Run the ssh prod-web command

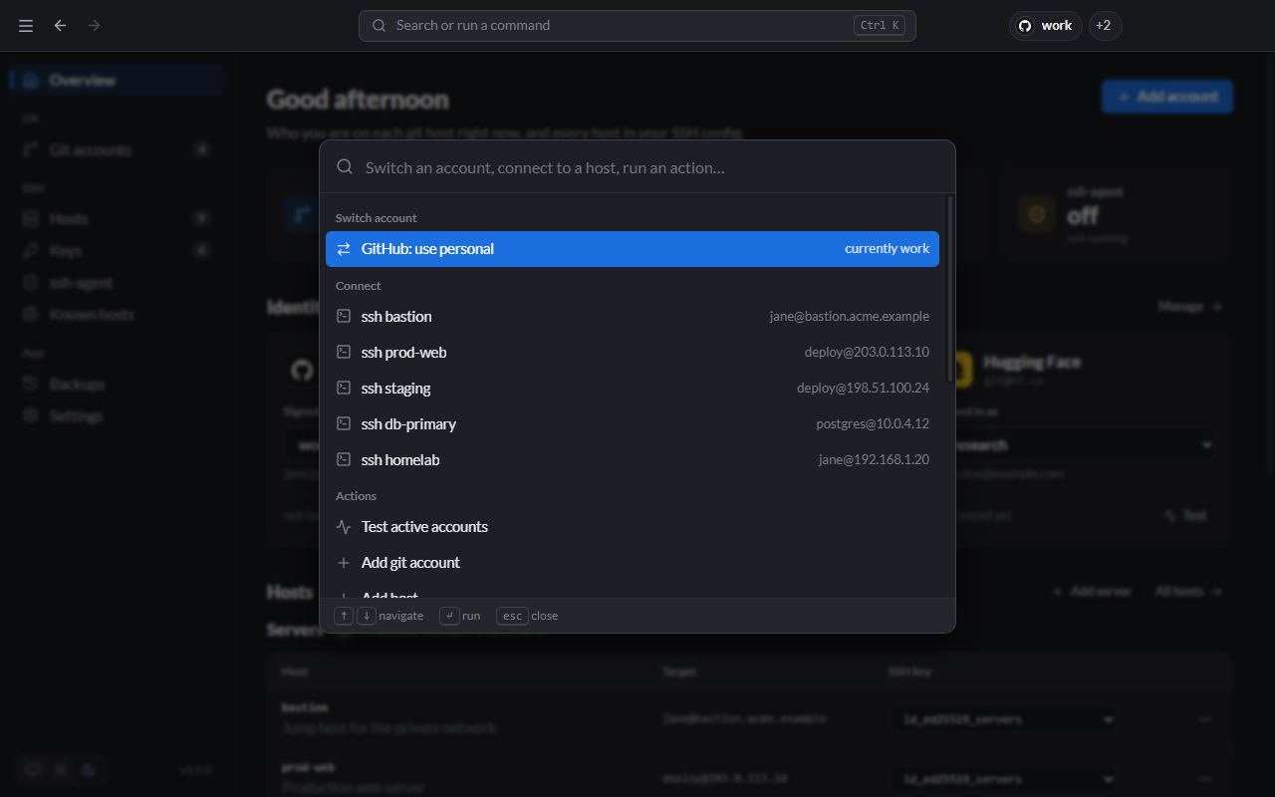(633, 353)
